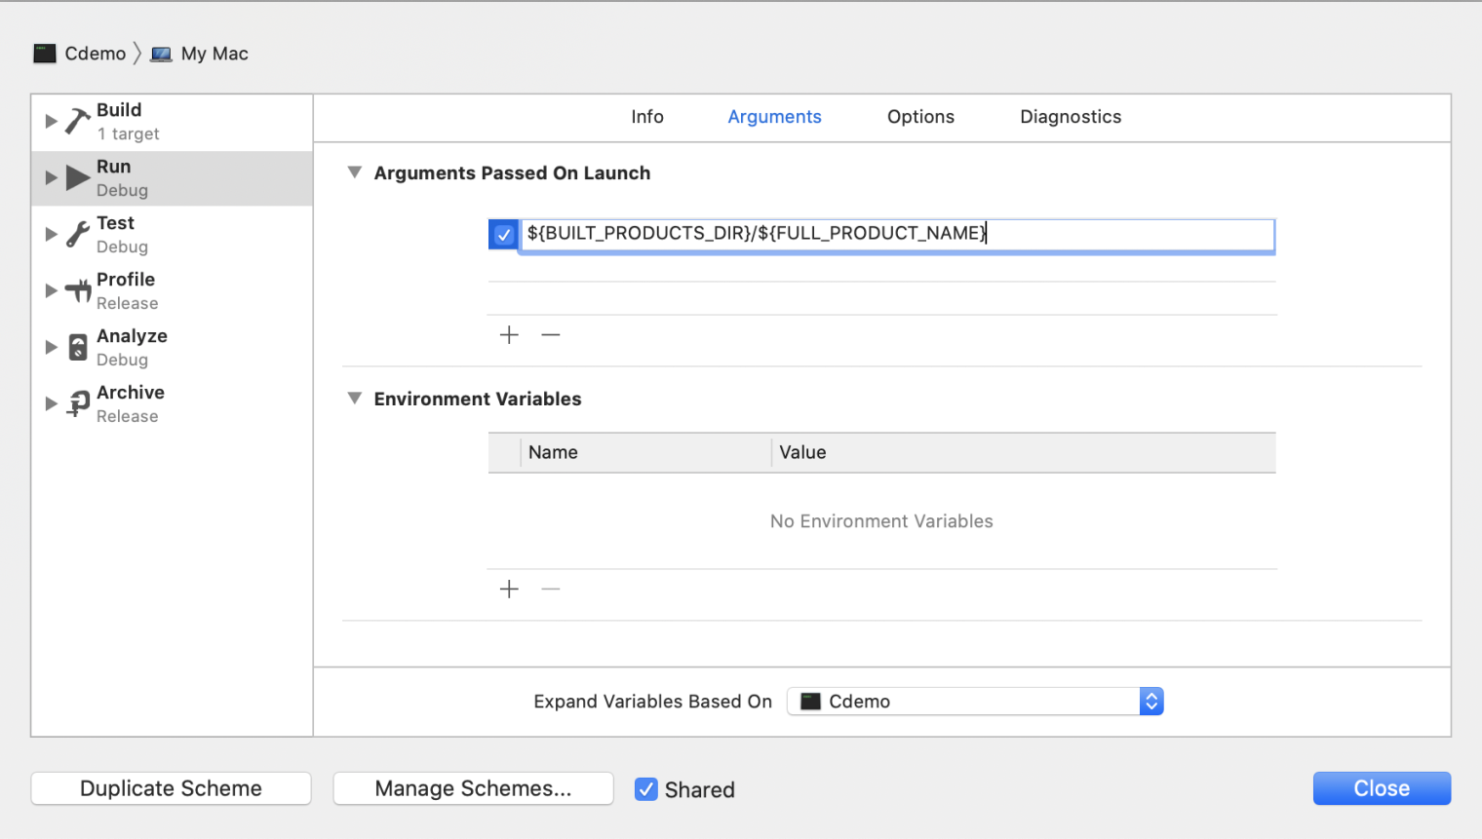Add a new launch argument with plus

(x=509, y=335)
